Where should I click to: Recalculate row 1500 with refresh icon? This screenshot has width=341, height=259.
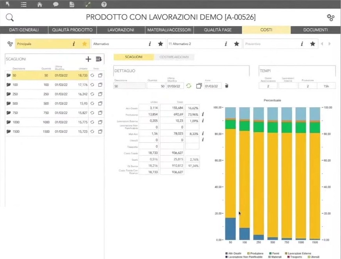(x=92, y=131)
